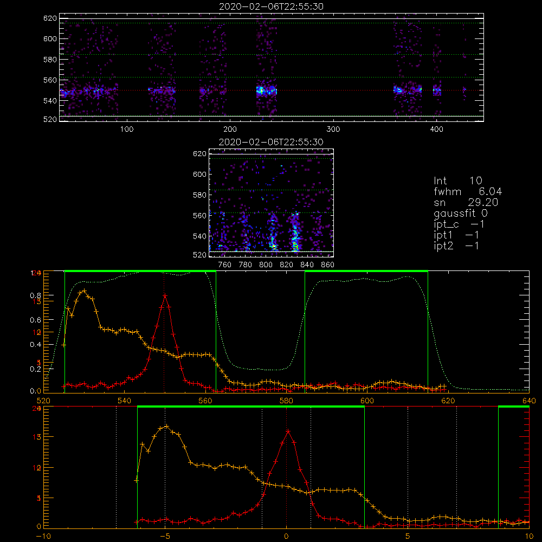Select the 'sn 29.20' readout
Viewport: 542px width, 542px height.
click(x=466, y=202)
